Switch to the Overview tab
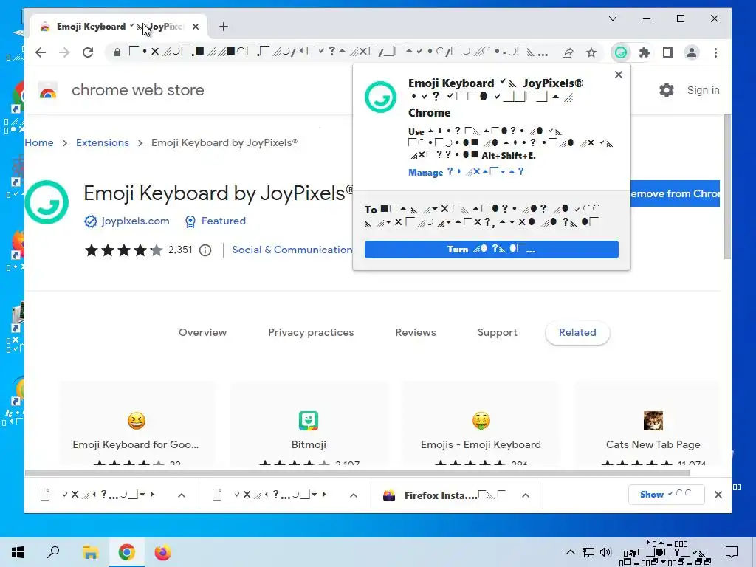Viewport: 756px width, 567px height. [x=202, y=332]
